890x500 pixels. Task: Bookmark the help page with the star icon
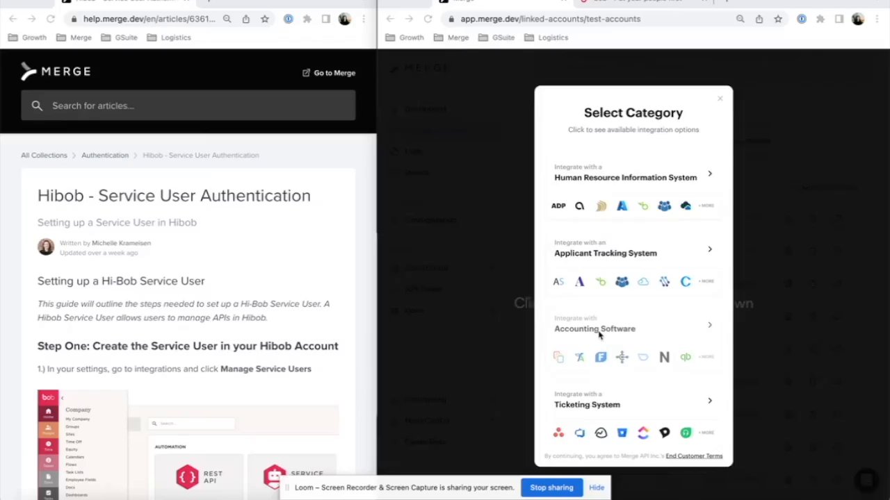coord(265,19)
